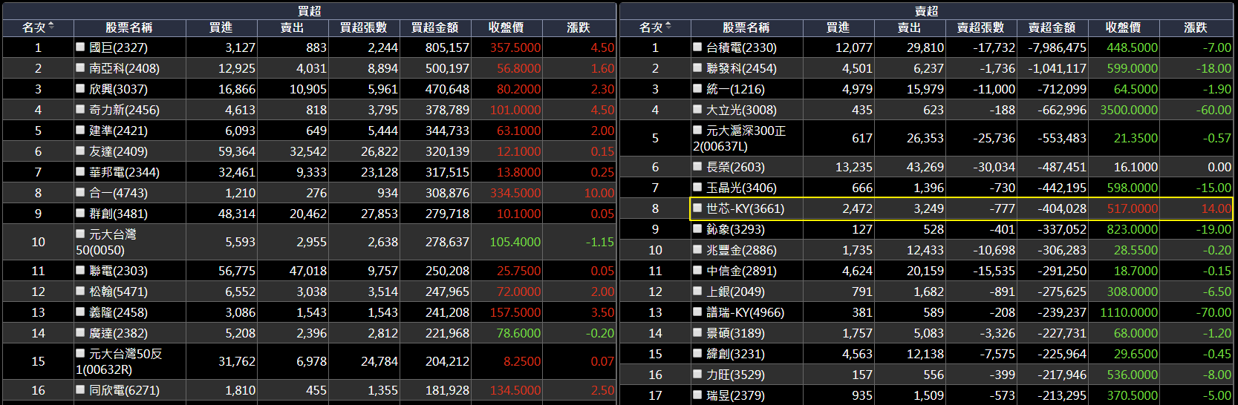Click closing price 3500.0000
Image resolution: width=1238 pixels, height=405 pixels.
tap(1129, 110)
